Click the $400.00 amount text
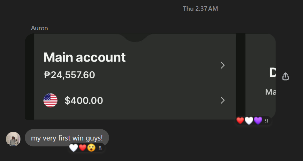 click(x=84, y=100)
